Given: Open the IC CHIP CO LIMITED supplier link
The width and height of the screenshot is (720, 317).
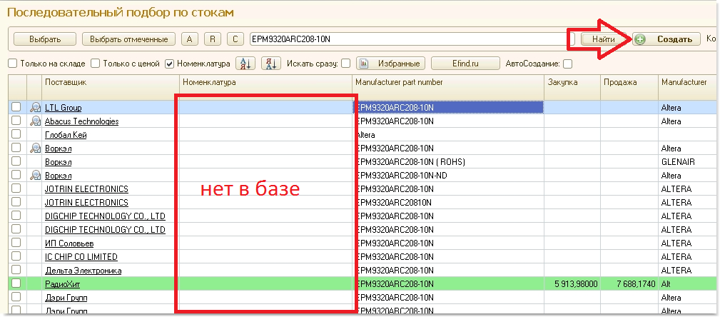Looking at the screenshot, I should coord(81,257).
